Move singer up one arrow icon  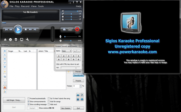point(5,55)
